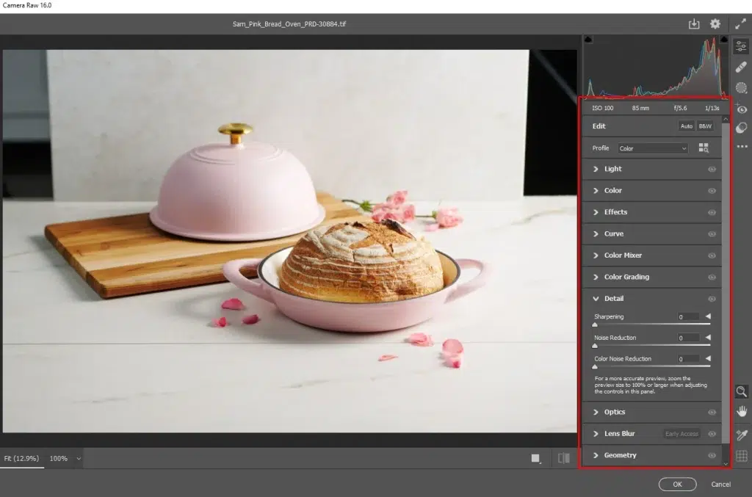
Task: Select the Red Eye removal tool
Action: 741,109
